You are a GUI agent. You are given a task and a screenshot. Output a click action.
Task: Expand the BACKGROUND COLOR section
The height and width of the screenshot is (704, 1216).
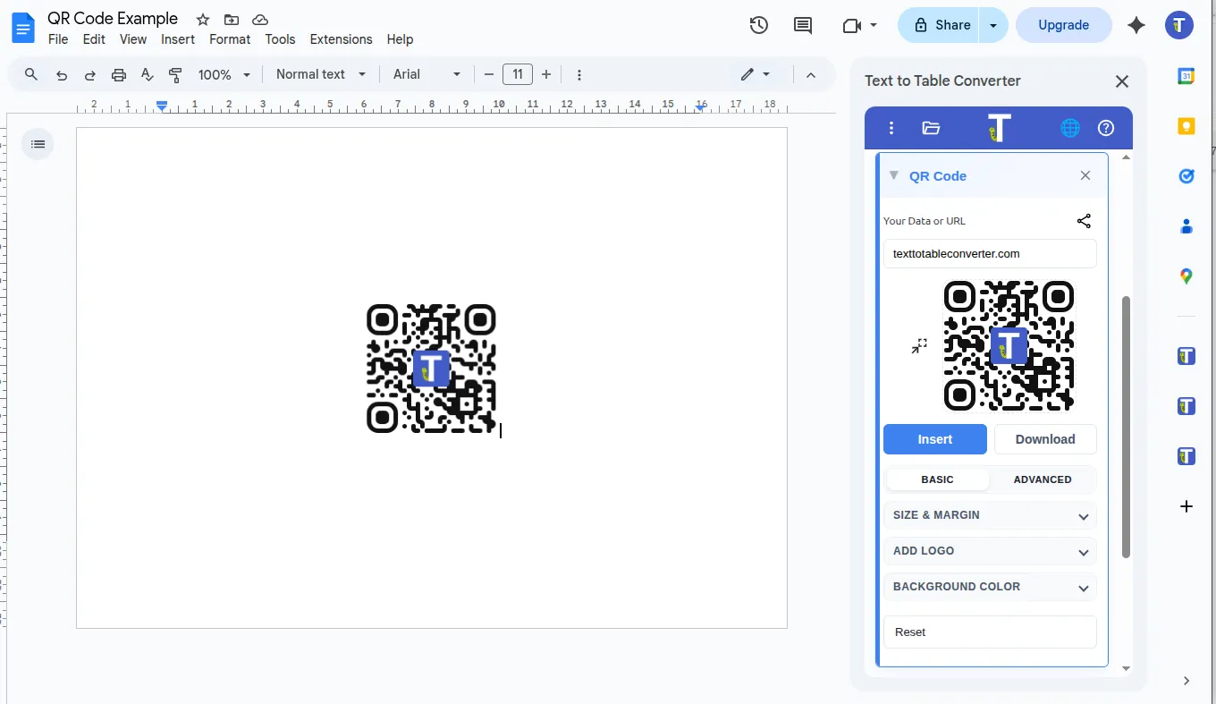click(991, 587)
